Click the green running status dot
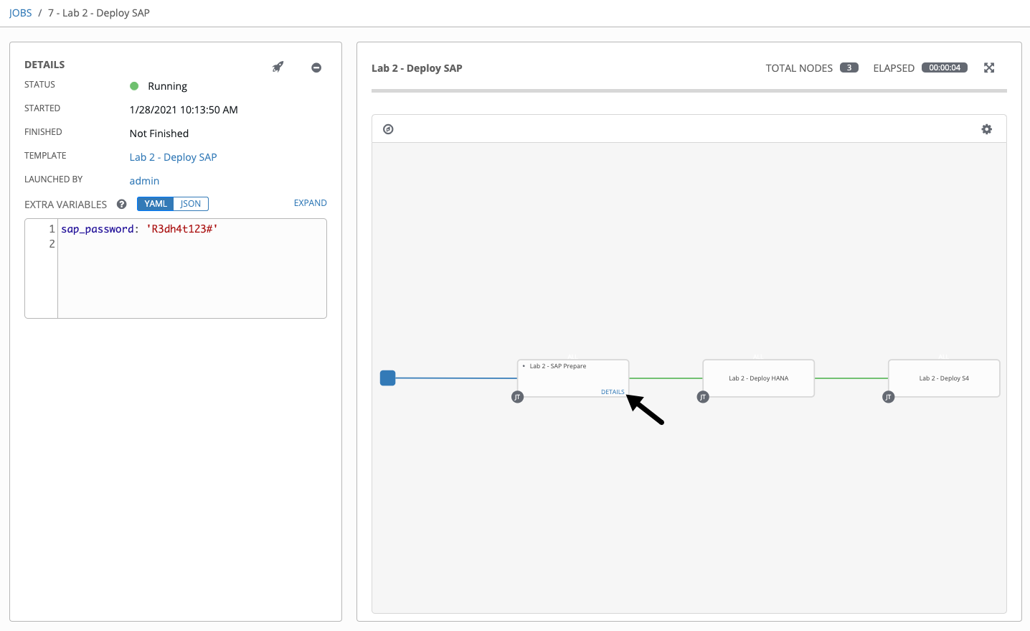 [134, 86]
